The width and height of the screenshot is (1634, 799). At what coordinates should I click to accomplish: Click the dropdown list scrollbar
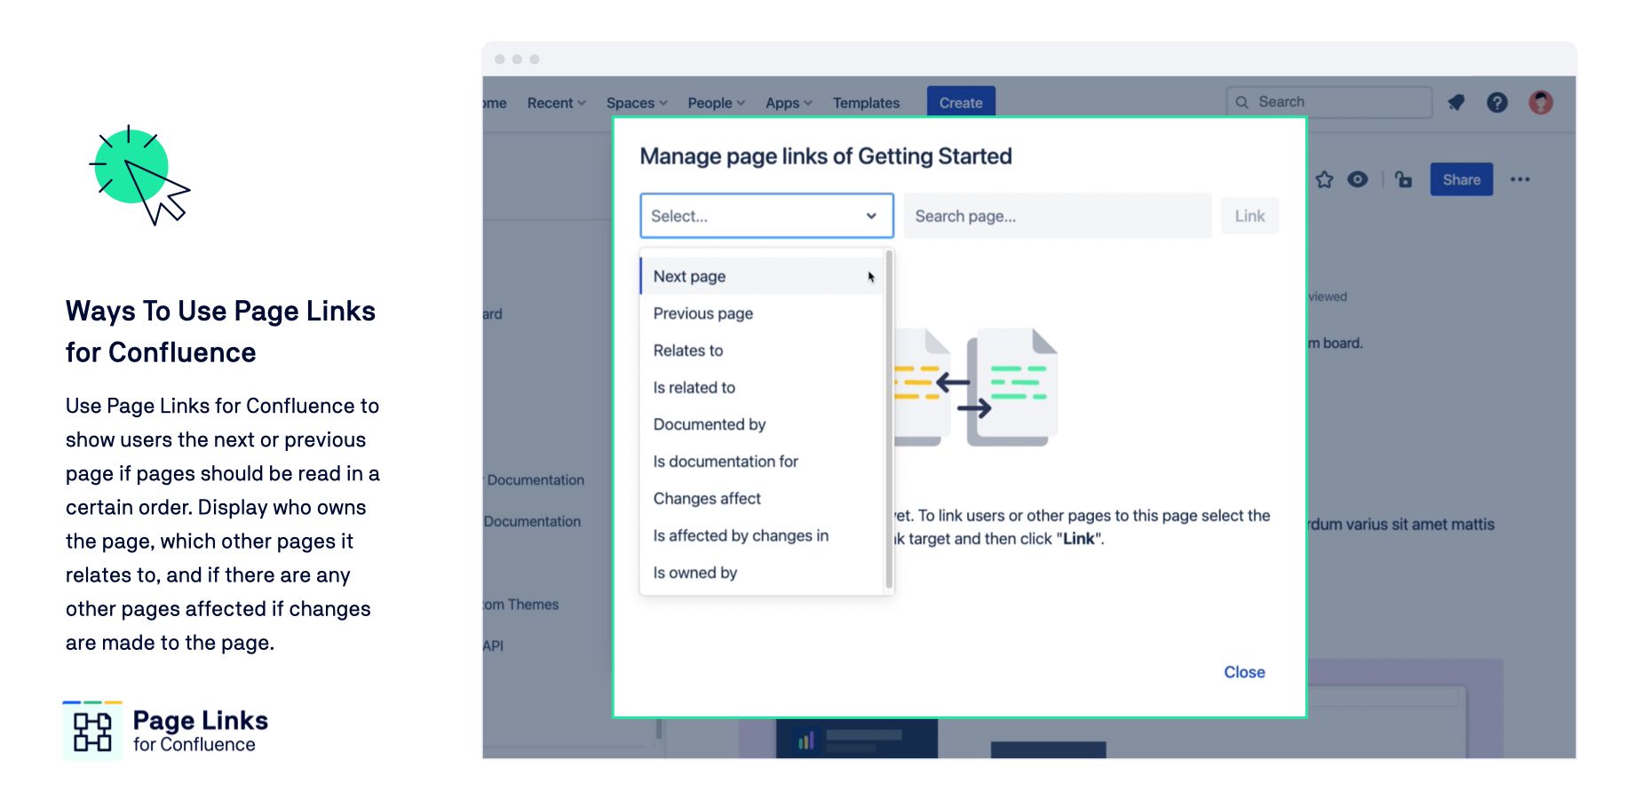coord(889,420)
